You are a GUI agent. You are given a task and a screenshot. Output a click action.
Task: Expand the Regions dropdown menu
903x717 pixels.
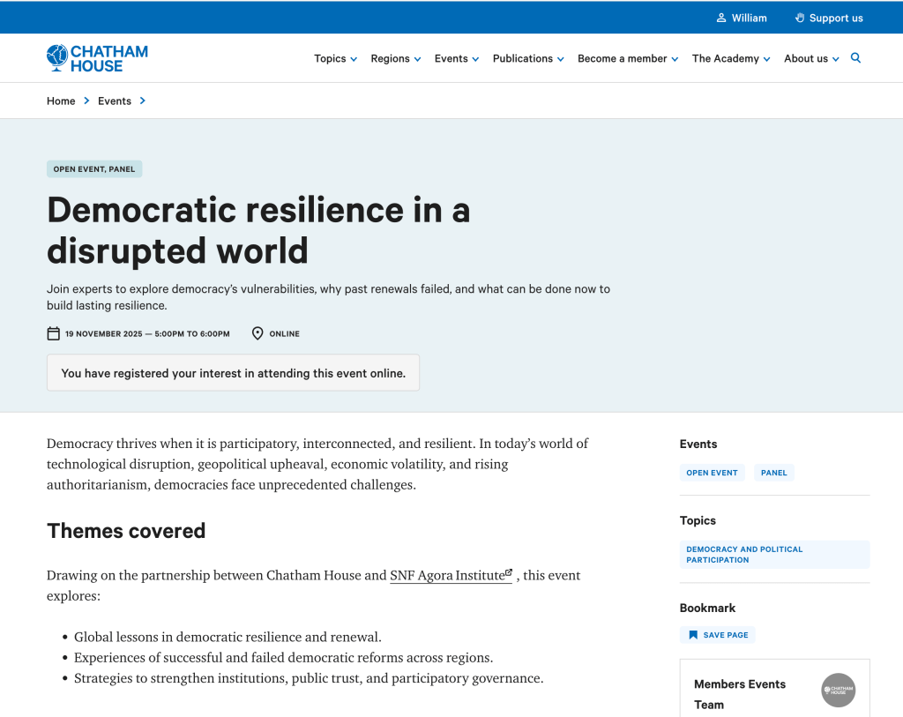[395, 59]
